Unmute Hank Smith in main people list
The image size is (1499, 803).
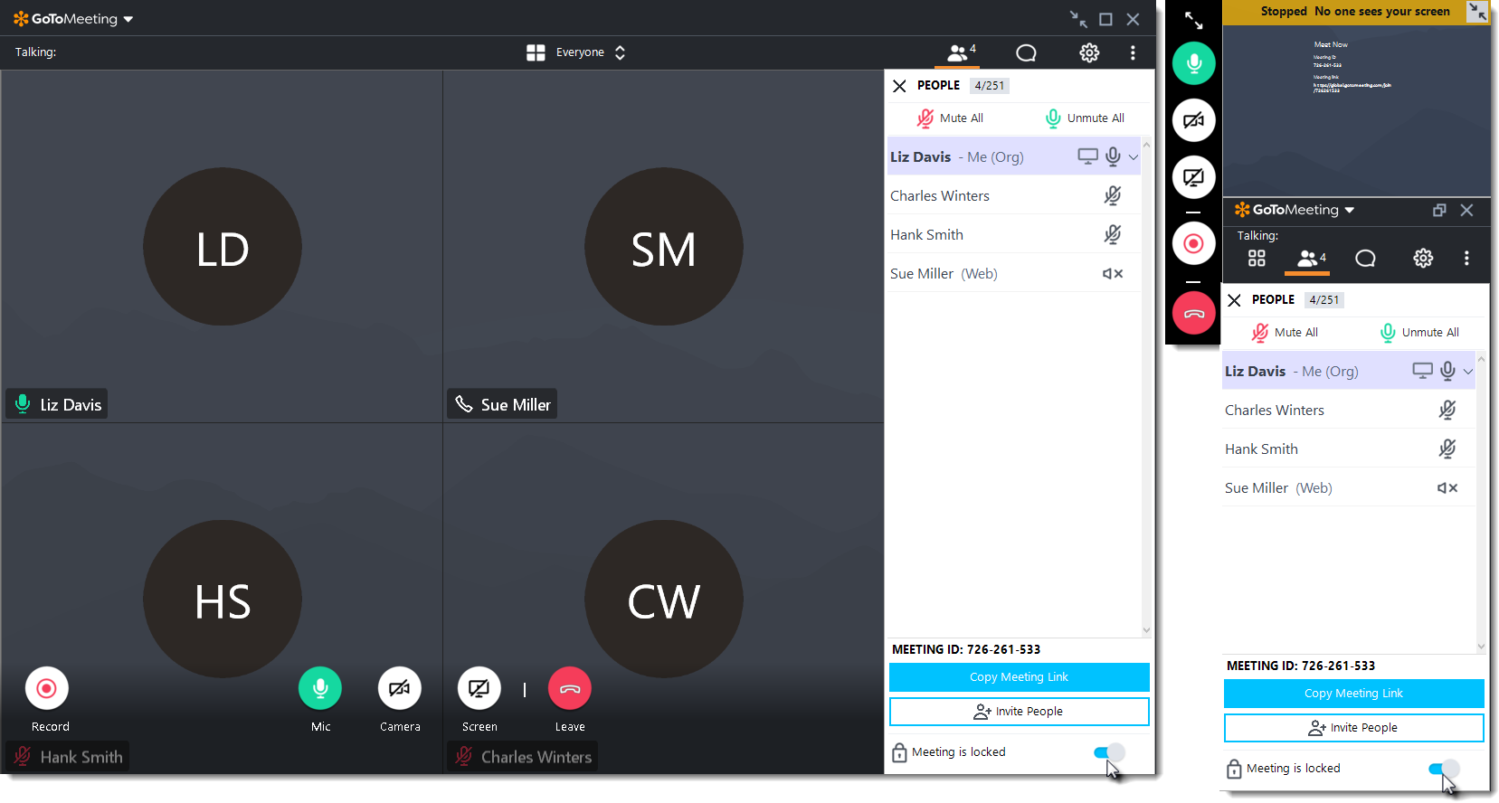[x=1113, y=234]
